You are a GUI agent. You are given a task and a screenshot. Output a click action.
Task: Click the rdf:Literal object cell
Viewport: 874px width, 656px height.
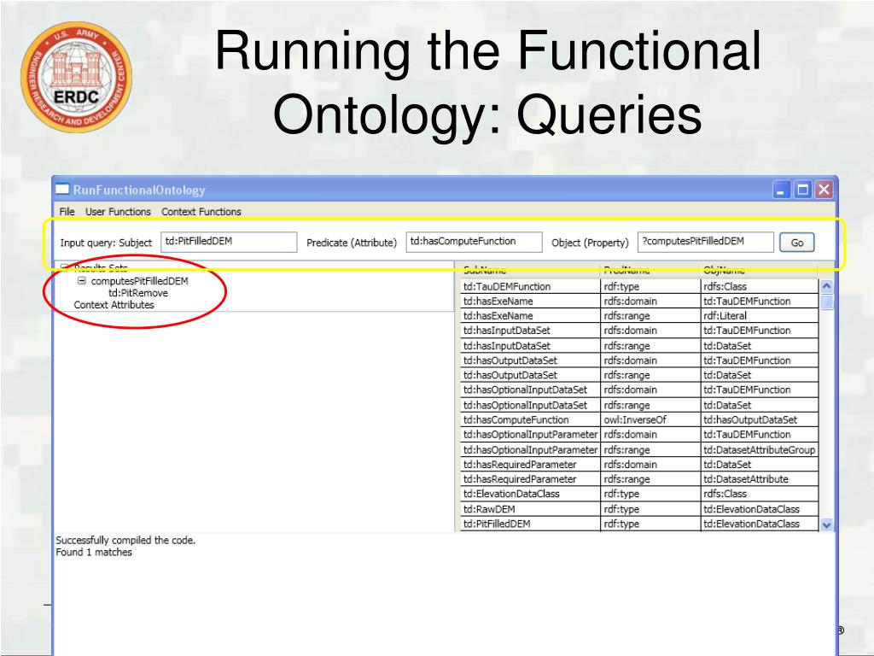point(760,316)
